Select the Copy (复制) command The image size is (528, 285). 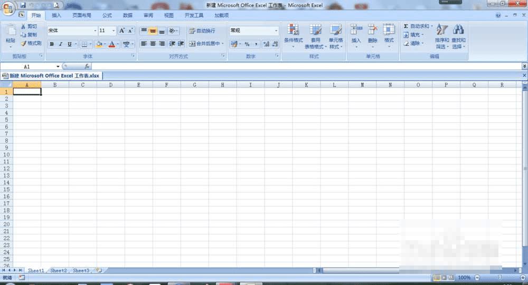coord(29,35)
